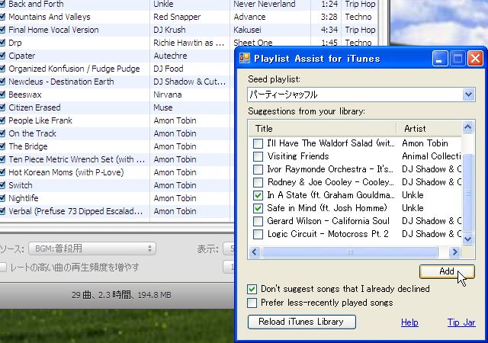Click album Kakusei in iTunes list
Image resolution: width=488 pixels, height=343 pixels.
tap(247, 30)
